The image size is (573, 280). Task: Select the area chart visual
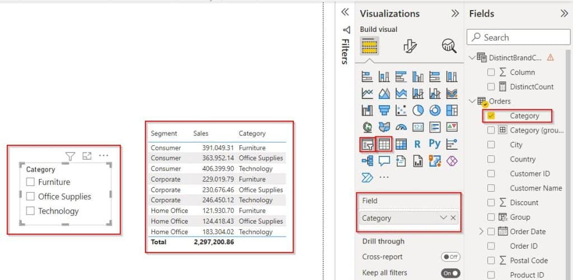[384, 93]
